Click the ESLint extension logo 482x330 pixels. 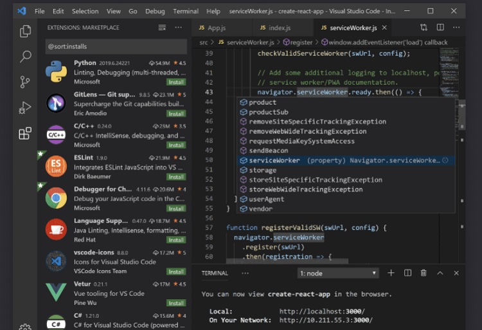point(56,166)
